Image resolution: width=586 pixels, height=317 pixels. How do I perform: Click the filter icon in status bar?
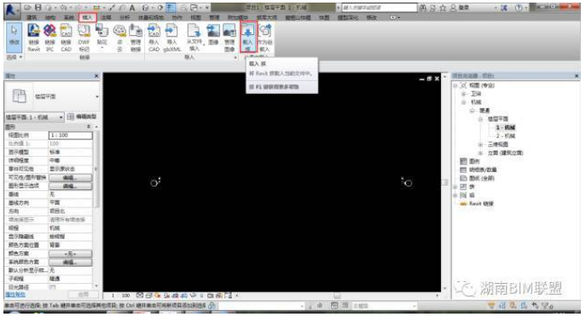547,306
